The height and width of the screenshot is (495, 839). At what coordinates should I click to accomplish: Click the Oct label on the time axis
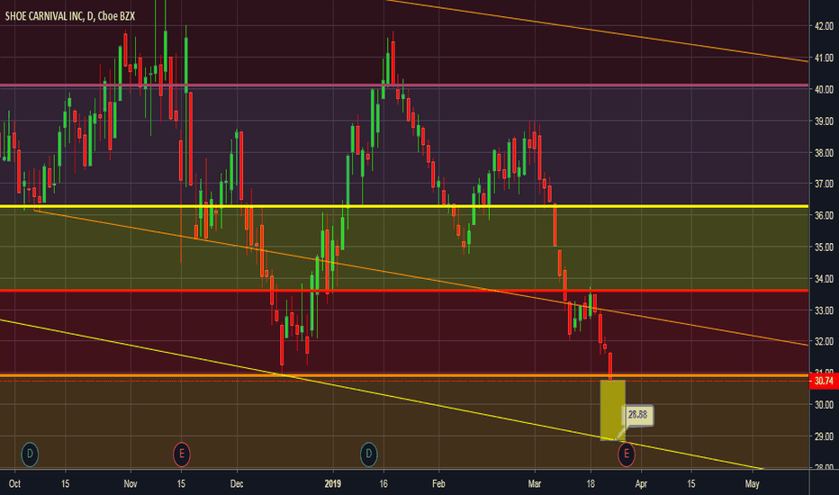tap(14, 484)
